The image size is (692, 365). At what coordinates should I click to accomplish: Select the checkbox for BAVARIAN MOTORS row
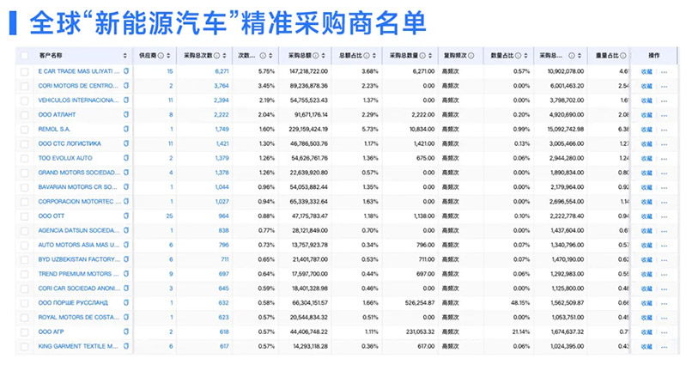coord(25,186)
